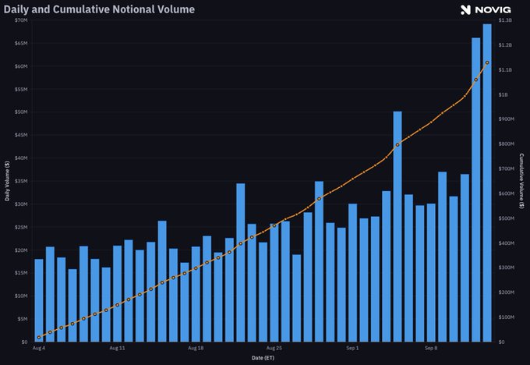Screen dimensions: 530x365
Task: Click the last cumulative line marker near $1.1B
Action: point(487,62)
